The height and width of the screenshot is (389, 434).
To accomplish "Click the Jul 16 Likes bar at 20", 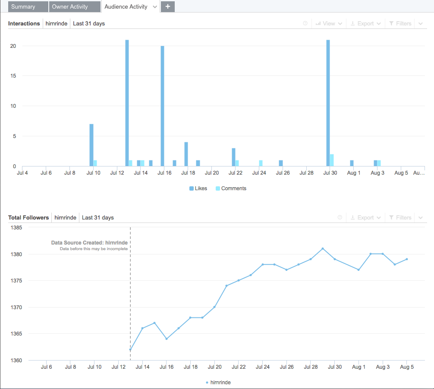I will click(x=163, y=106).
